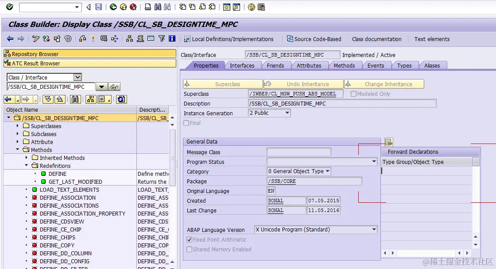Screen dimensions: 496x269
Task: Click the First Page icon
Action: coord(183,7)
